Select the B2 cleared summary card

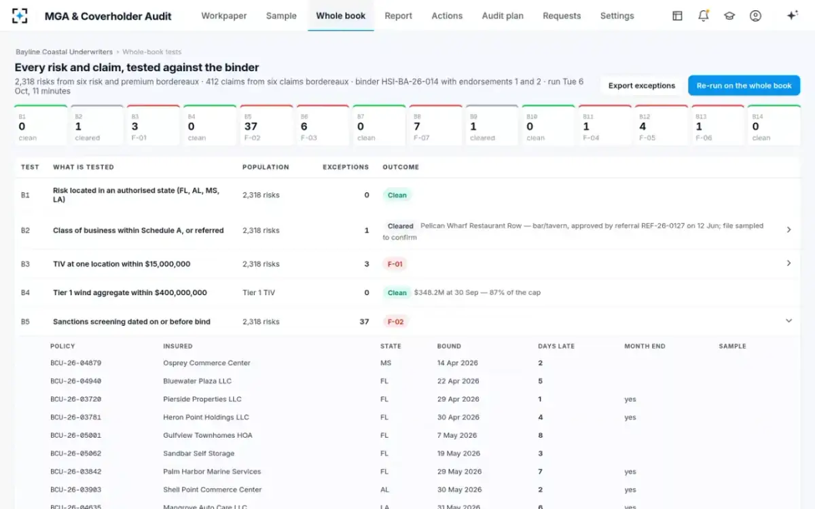click(97, 126)
